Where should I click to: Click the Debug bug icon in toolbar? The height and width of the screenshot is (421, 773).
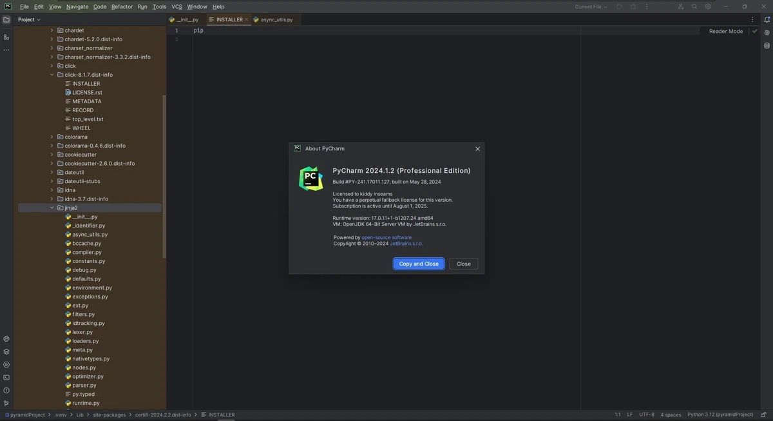pyautogui.click(x=633, y=6)
